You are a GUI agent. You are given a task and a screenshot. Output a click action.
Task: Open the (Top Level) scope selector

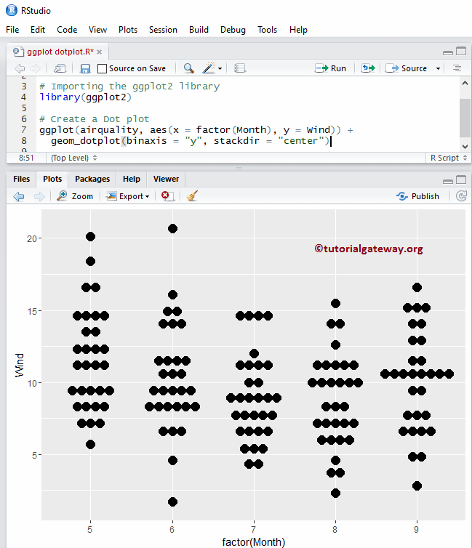click(x=74, y=158)
